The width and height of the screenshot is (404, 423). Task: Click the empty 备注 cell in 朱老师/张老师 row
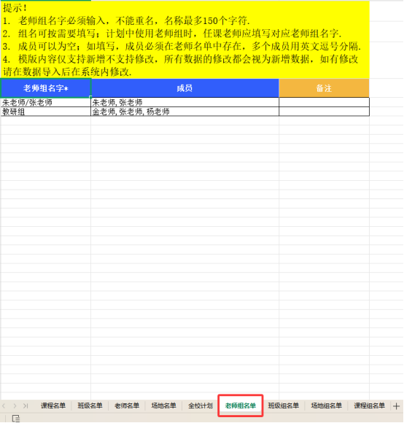pyautogui.click(x=324, y=103)
